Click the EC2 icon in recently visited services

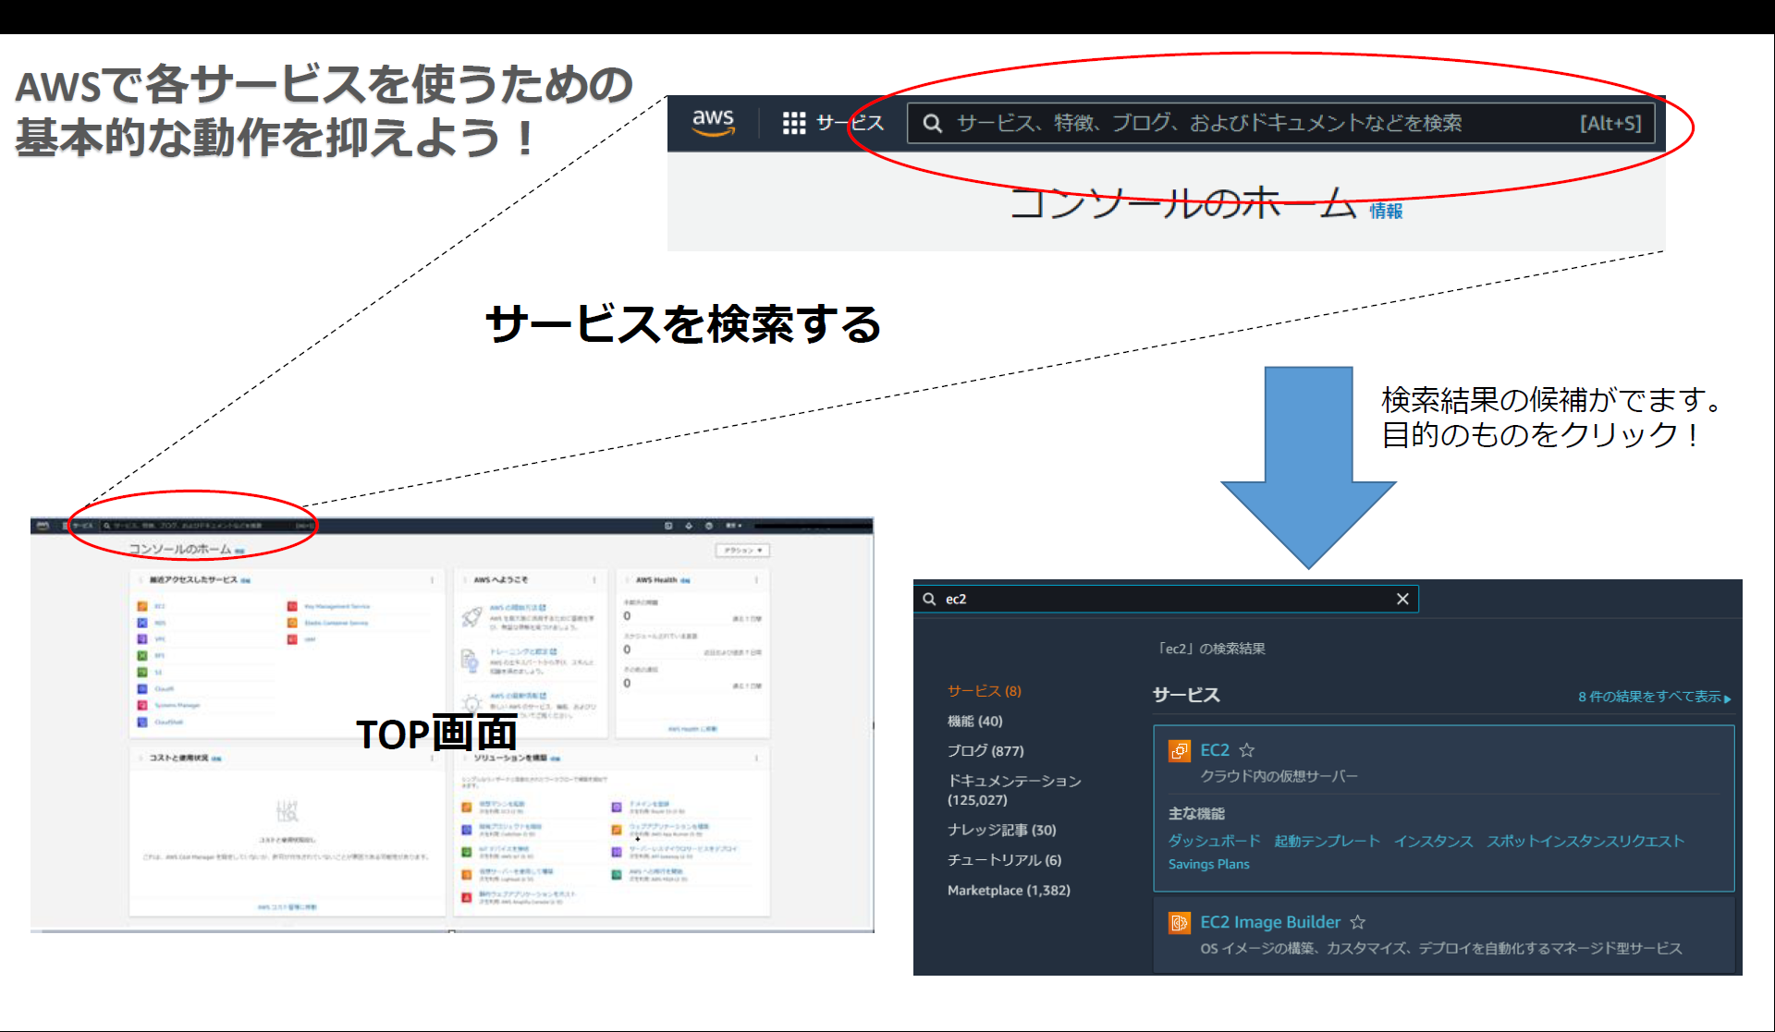[142, 606]
